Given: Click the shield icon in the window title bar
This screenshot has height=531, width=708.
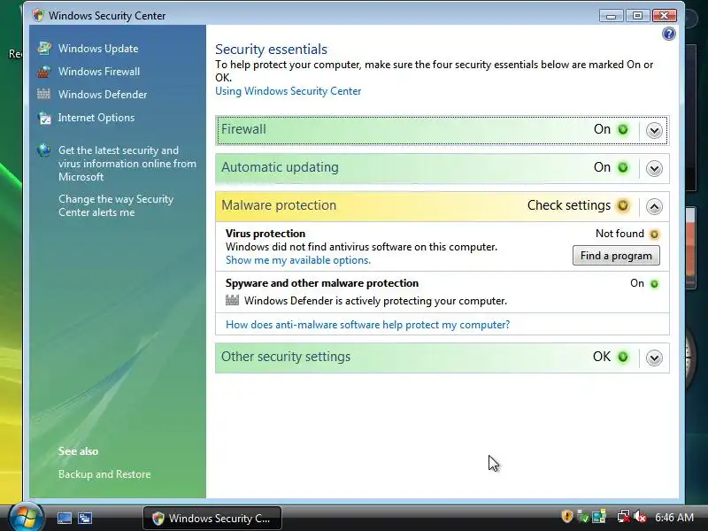Looking at the screenshot, I should tap(38, 15).
